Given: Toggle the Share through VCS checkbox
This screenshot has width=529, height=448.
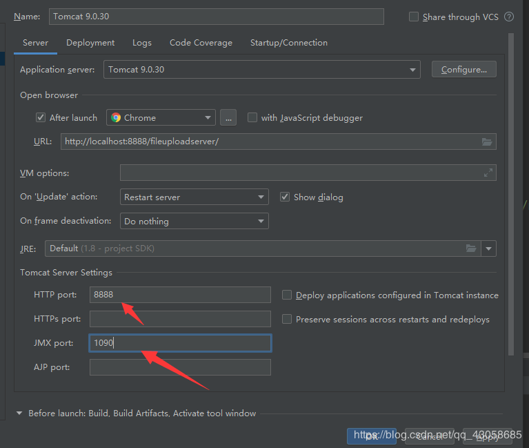Looking at the screenshot, I should click(x=414, y=17).
